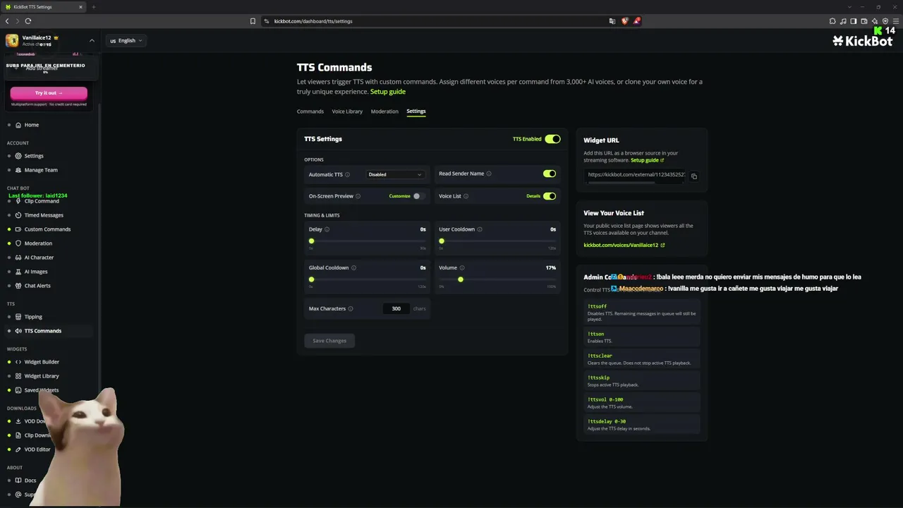This screenshot has width=903, height=508.
Task: Click info icon beside On-Screen Preview
Action: 358,196
